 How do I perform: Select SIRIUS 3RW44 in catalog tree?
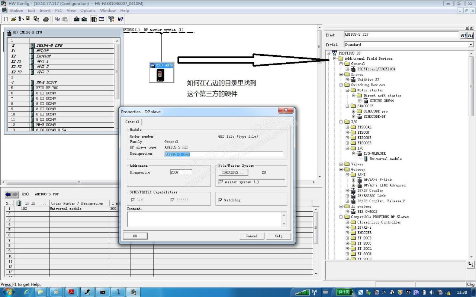(382, 101)
